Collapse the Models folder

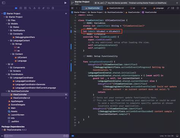pos(6,24)
